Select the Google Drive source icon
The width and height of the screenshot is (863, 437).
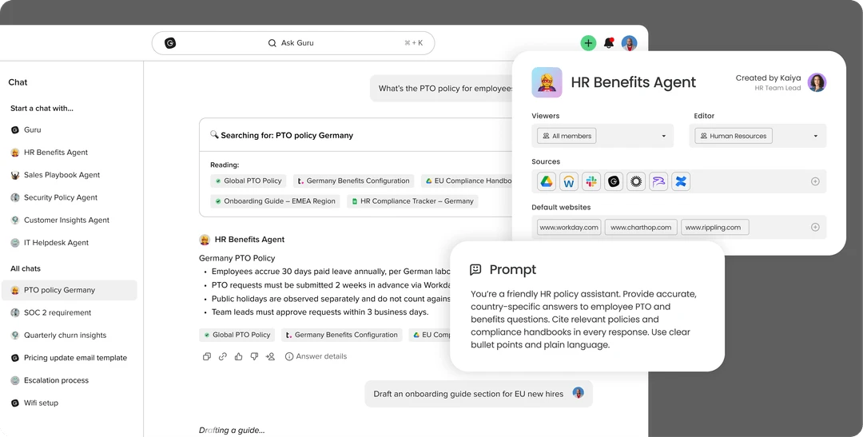click(547, 181)
